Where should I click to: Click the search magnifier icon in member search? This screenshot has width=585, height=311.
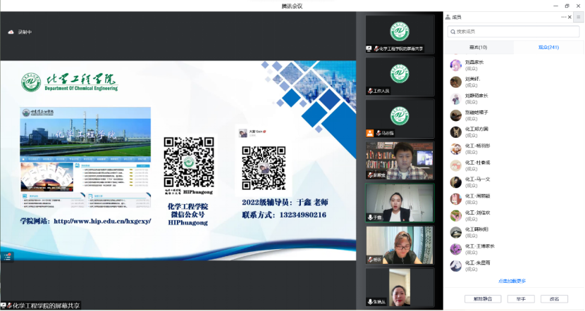point(453,32)
